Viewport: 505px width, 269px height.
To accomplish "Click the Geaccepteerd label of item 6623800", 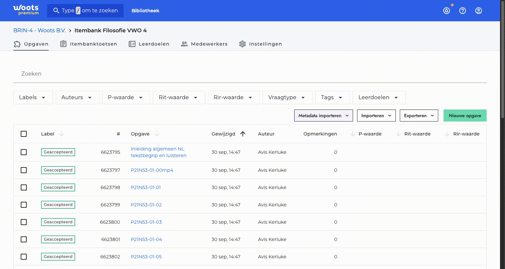I will point(58,222).
